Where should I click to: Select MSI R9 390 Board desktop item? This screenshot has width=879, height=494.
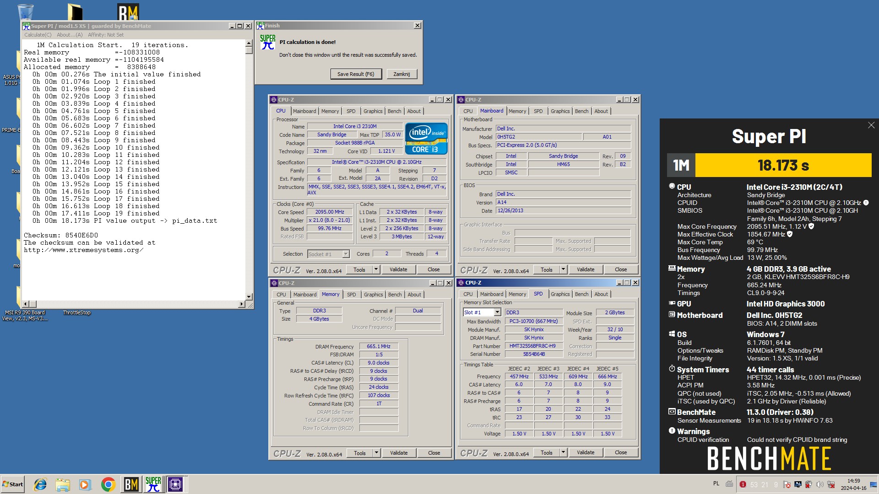[x=25, y=315]
